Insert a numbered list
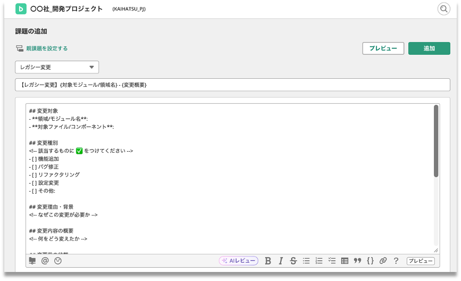 click(319, 261)
